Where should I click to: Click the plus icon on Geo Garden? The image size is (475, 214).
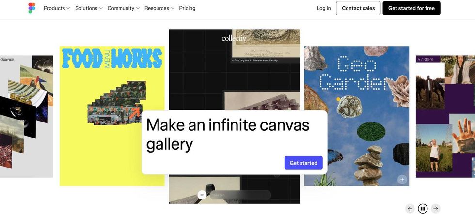pos(402,180)
